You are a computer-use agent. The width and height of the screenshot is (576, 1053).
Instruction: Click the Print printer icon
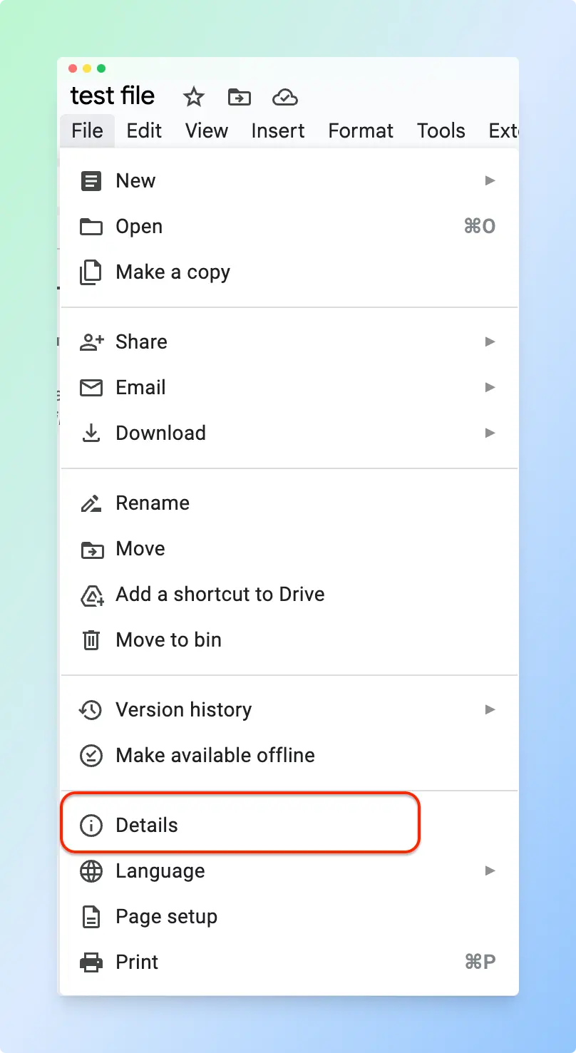pos(91,962)
